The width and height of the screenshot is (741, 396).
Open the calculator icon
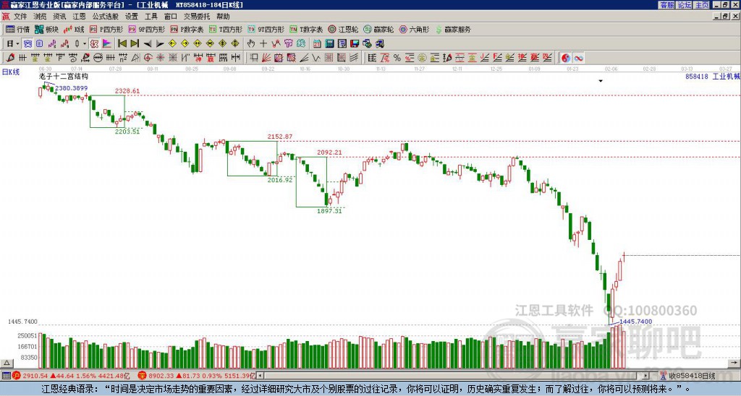(329, 44)
